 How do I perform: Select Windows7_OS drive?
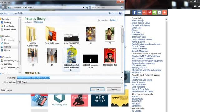pos(11,61)
